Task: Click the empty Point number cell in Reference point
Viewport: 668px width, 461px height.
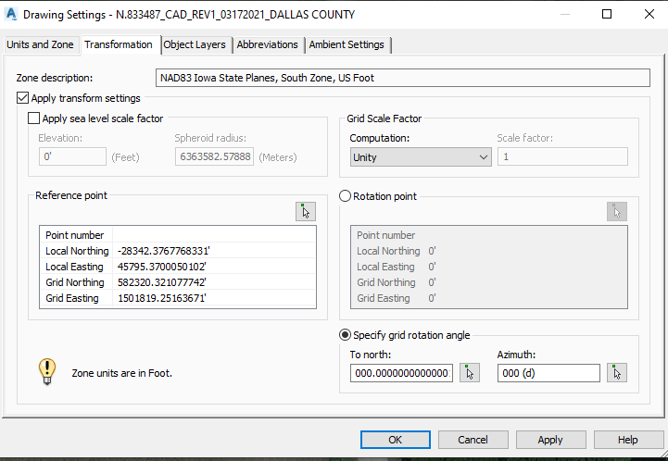Action: click(214, 235)
